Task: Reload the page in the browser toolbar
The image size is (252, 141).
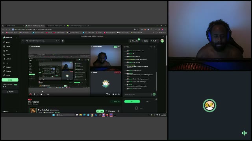Action: point(9,30)
